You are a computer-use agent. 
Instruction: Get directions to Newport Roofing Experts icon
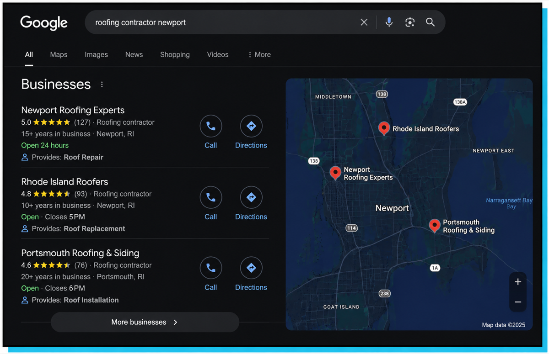tap(251, 126)
